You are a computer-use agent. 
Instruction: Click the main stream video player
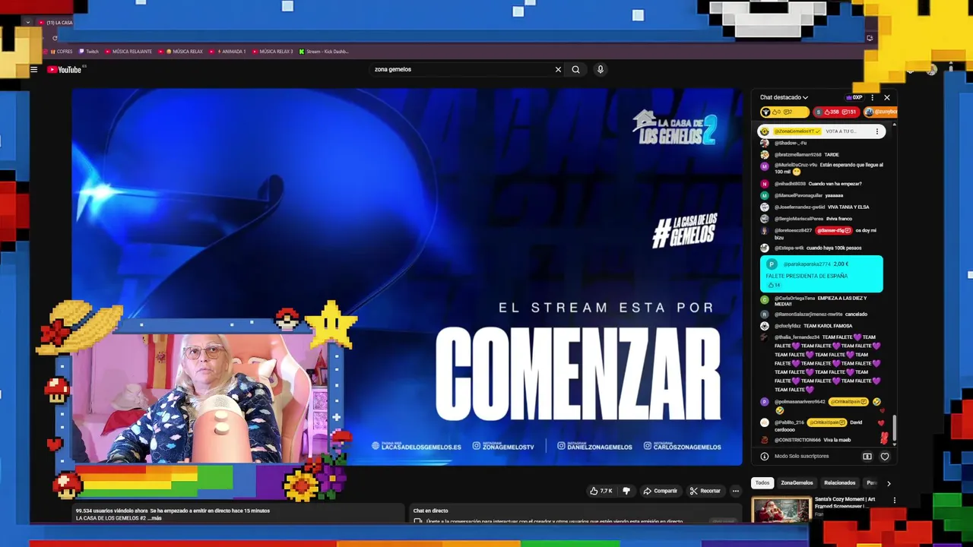407,277
